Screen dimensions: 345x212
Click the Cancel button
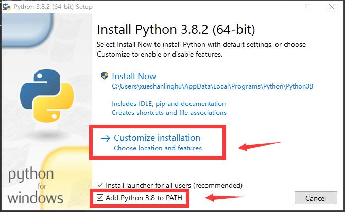pos(316,198)
